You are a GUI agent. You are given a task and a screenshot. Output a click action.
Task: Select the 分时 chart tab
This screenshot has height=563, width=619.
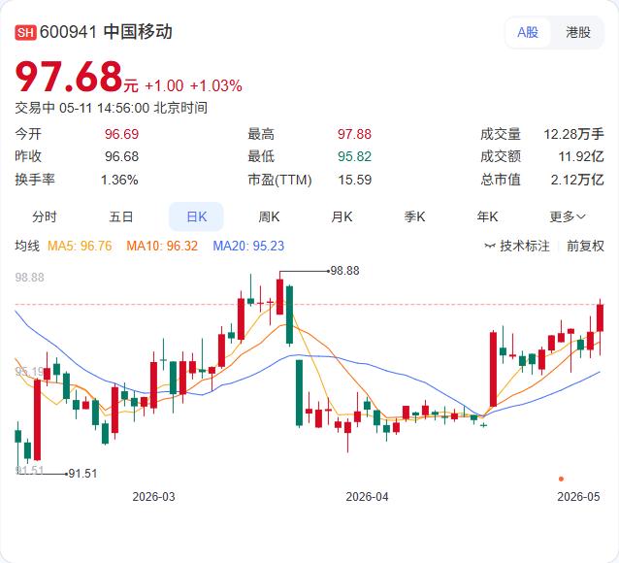[x=45, y=216]
